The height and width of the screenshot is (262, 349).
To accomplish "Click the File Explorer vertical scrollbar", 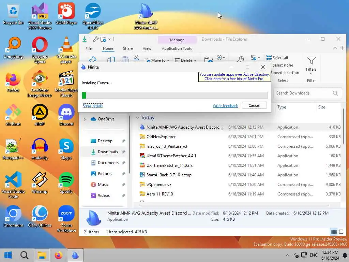I will [x=343, y=127].
